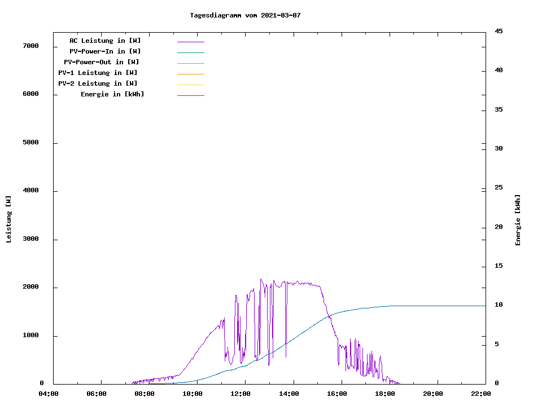Click the 45 tick label on the energy axis
This screenshot has height=406, width=542.
[x=499, y=31]
